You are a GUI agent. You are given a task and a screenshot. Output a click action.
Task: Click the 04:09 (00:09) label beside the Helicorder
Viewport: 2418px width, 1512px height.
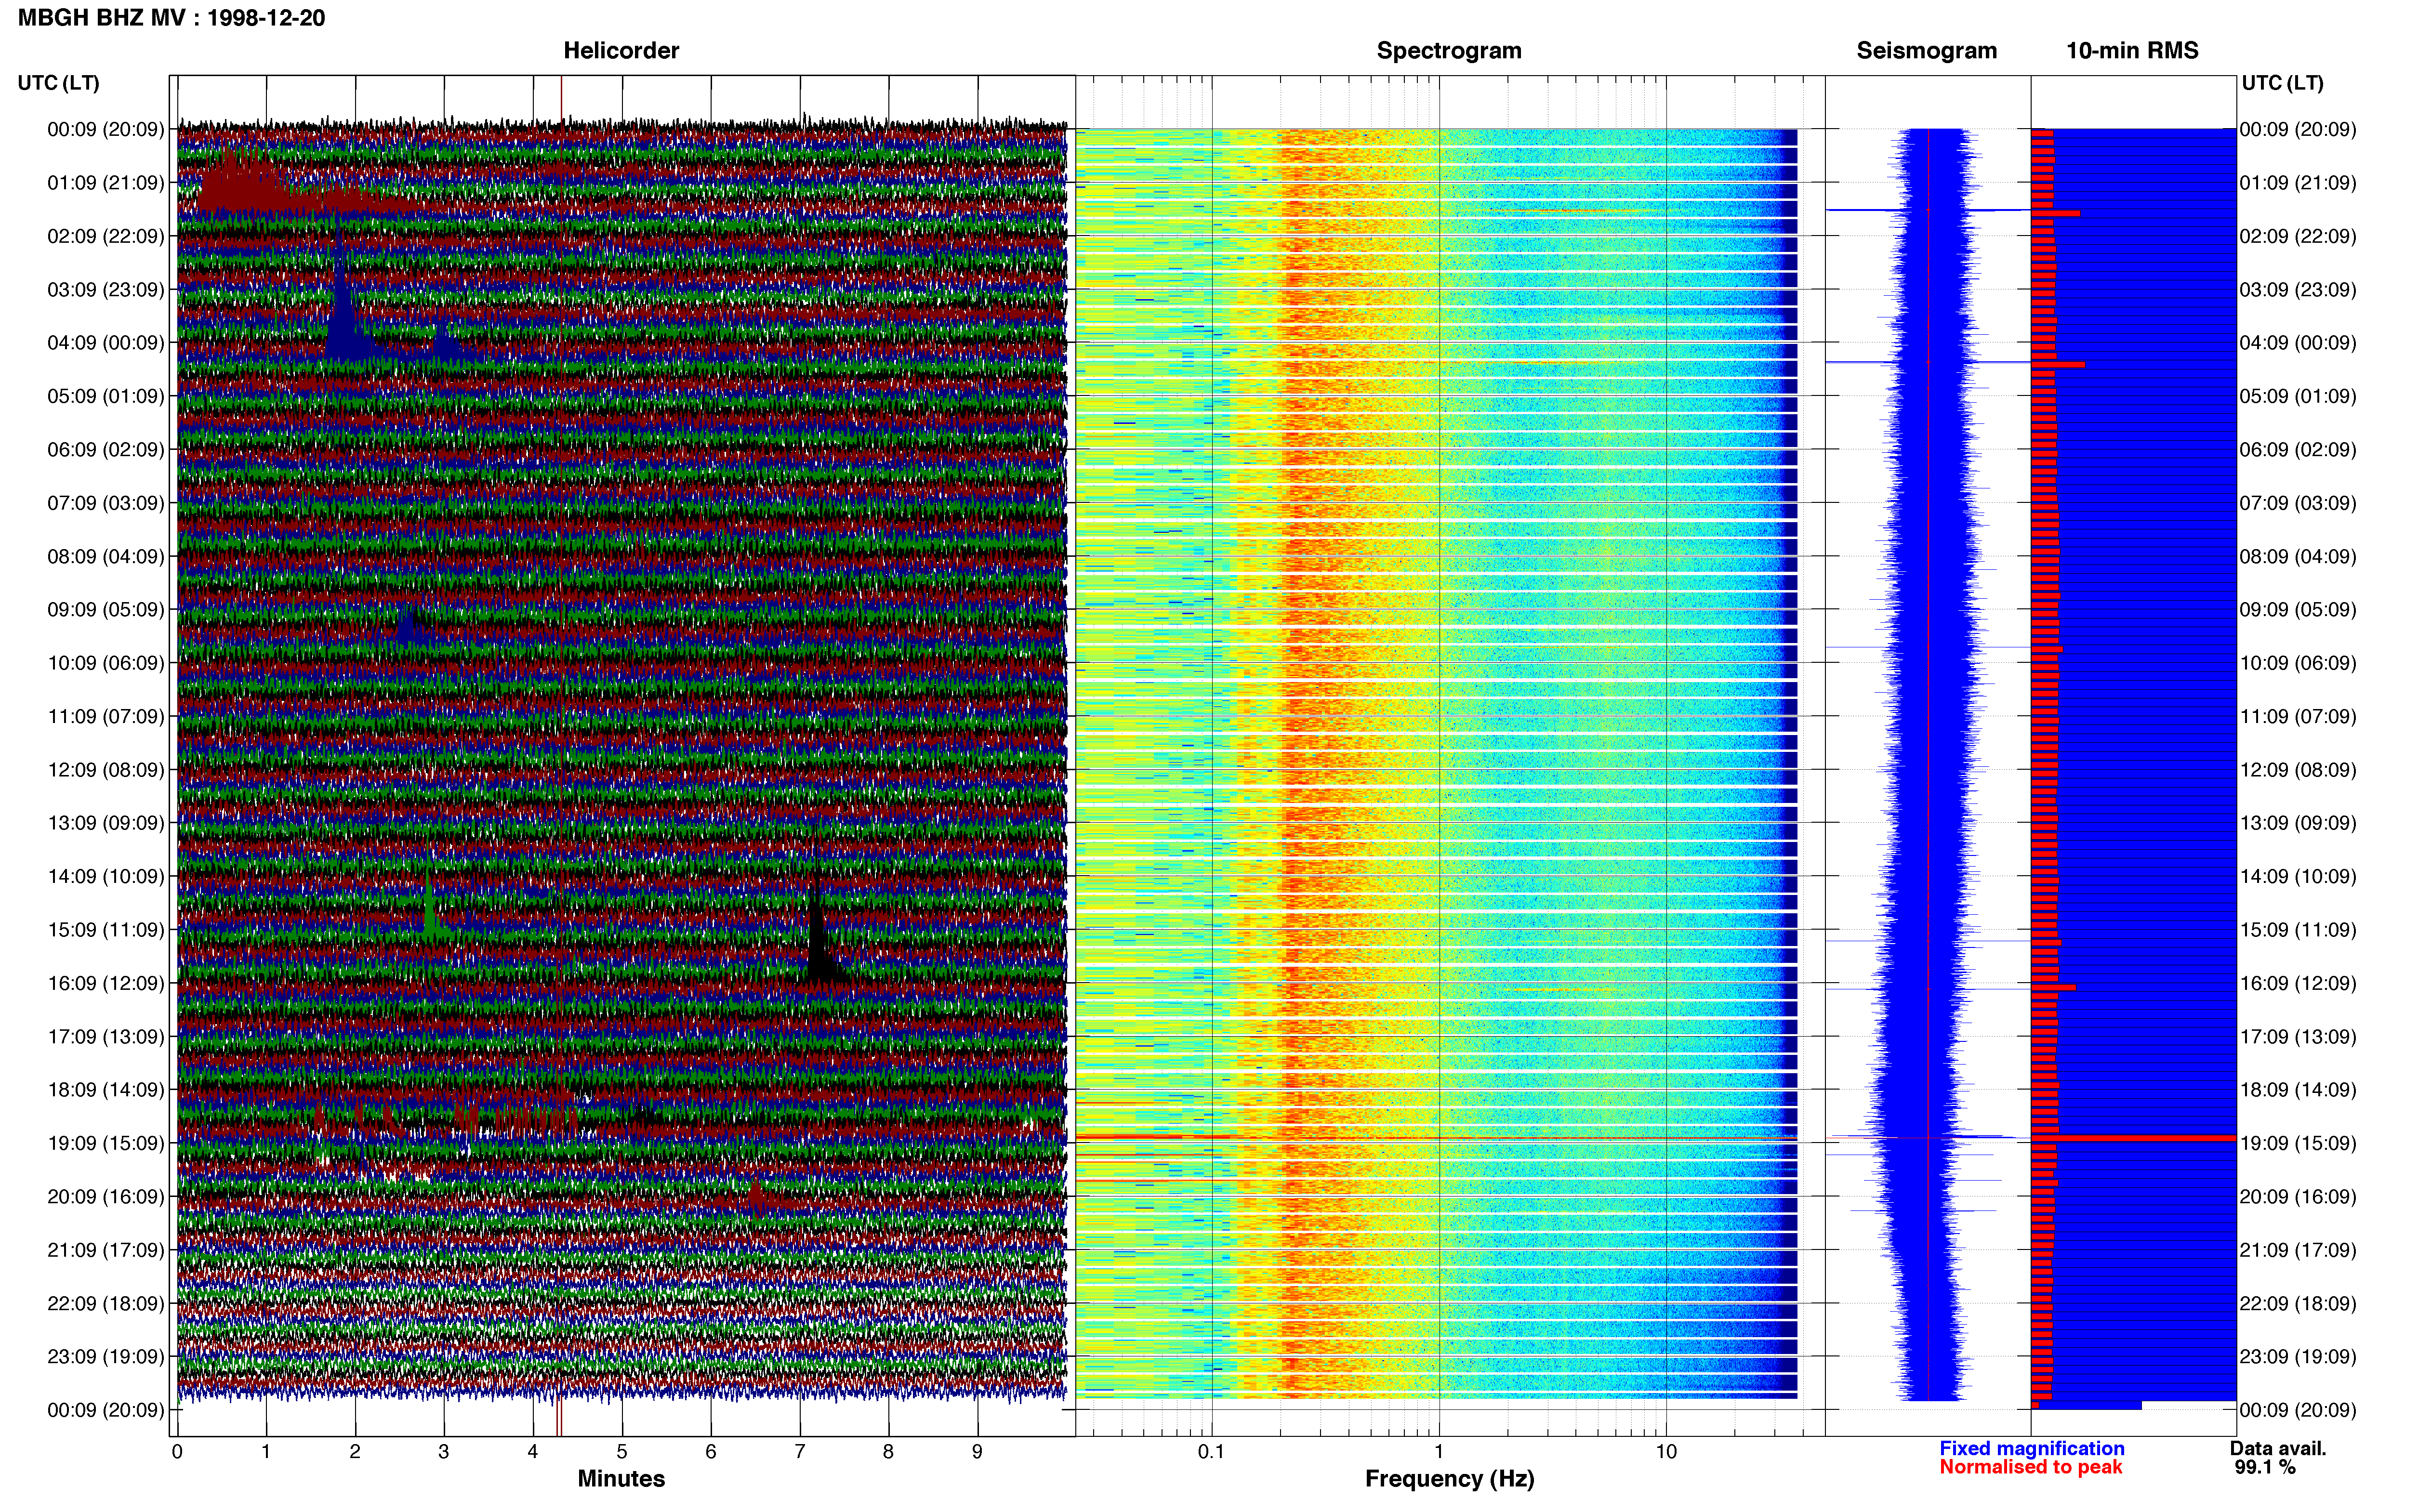tap(105, 343)
